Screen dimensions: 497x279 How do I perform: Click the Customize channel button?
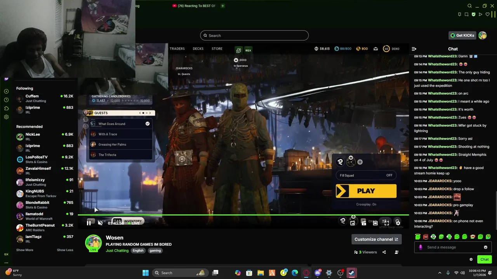[x=376, y=239]
